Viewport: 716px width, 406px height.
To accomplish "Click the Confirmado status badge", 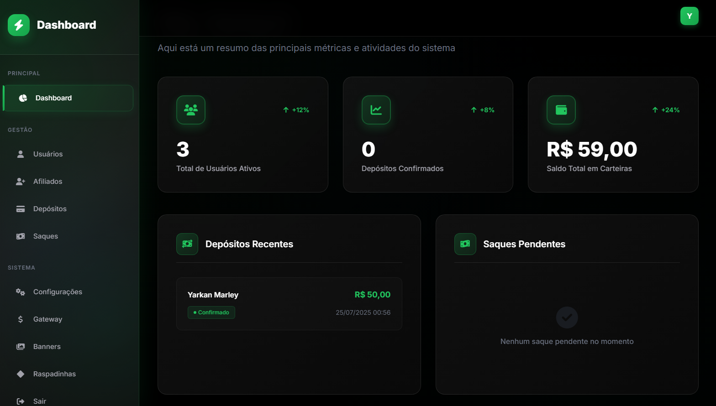I will [x=211, y=312].
